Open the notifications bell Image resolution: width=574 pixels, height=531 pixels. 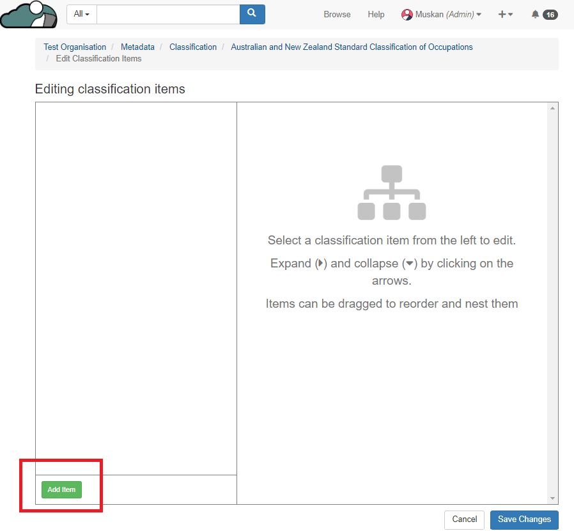535,15
